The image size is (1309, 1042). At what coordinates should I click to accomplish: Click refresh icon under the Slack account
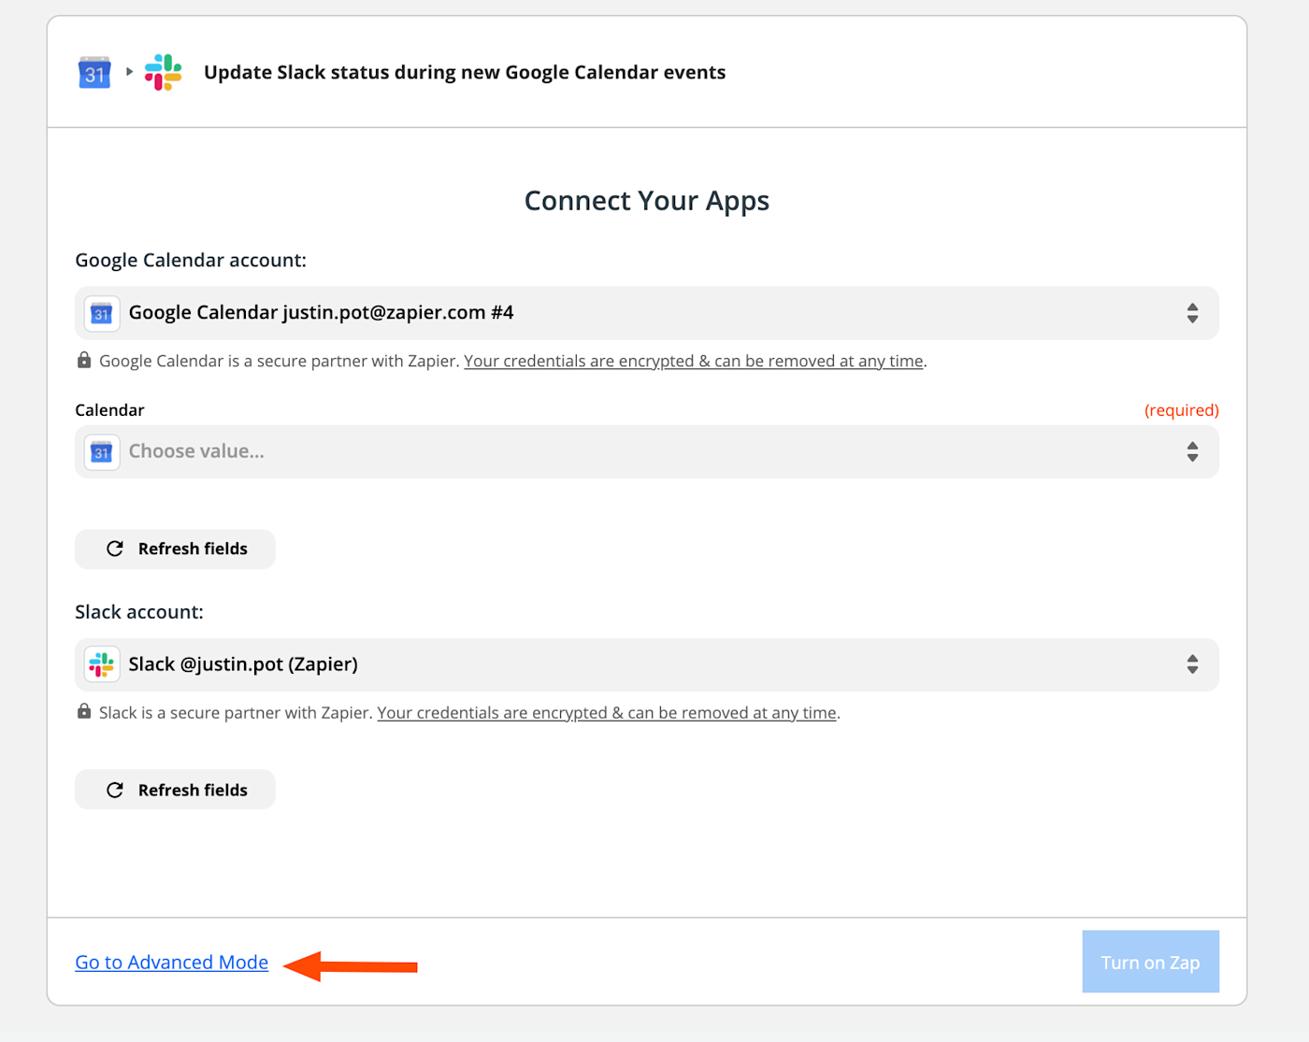(x=115, y=790)
